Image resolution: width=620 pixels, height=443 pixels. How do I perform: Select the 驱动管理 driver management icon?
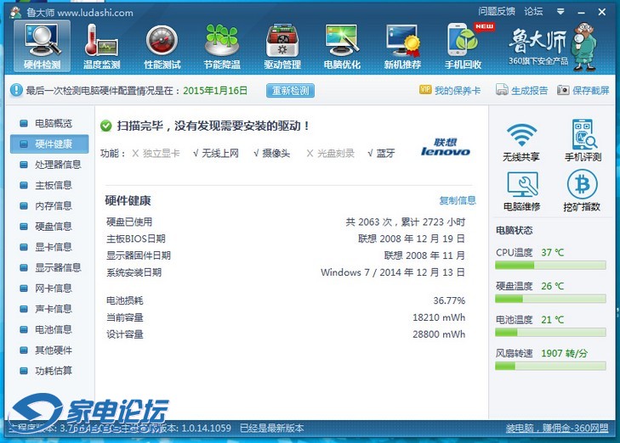(282, 46)
